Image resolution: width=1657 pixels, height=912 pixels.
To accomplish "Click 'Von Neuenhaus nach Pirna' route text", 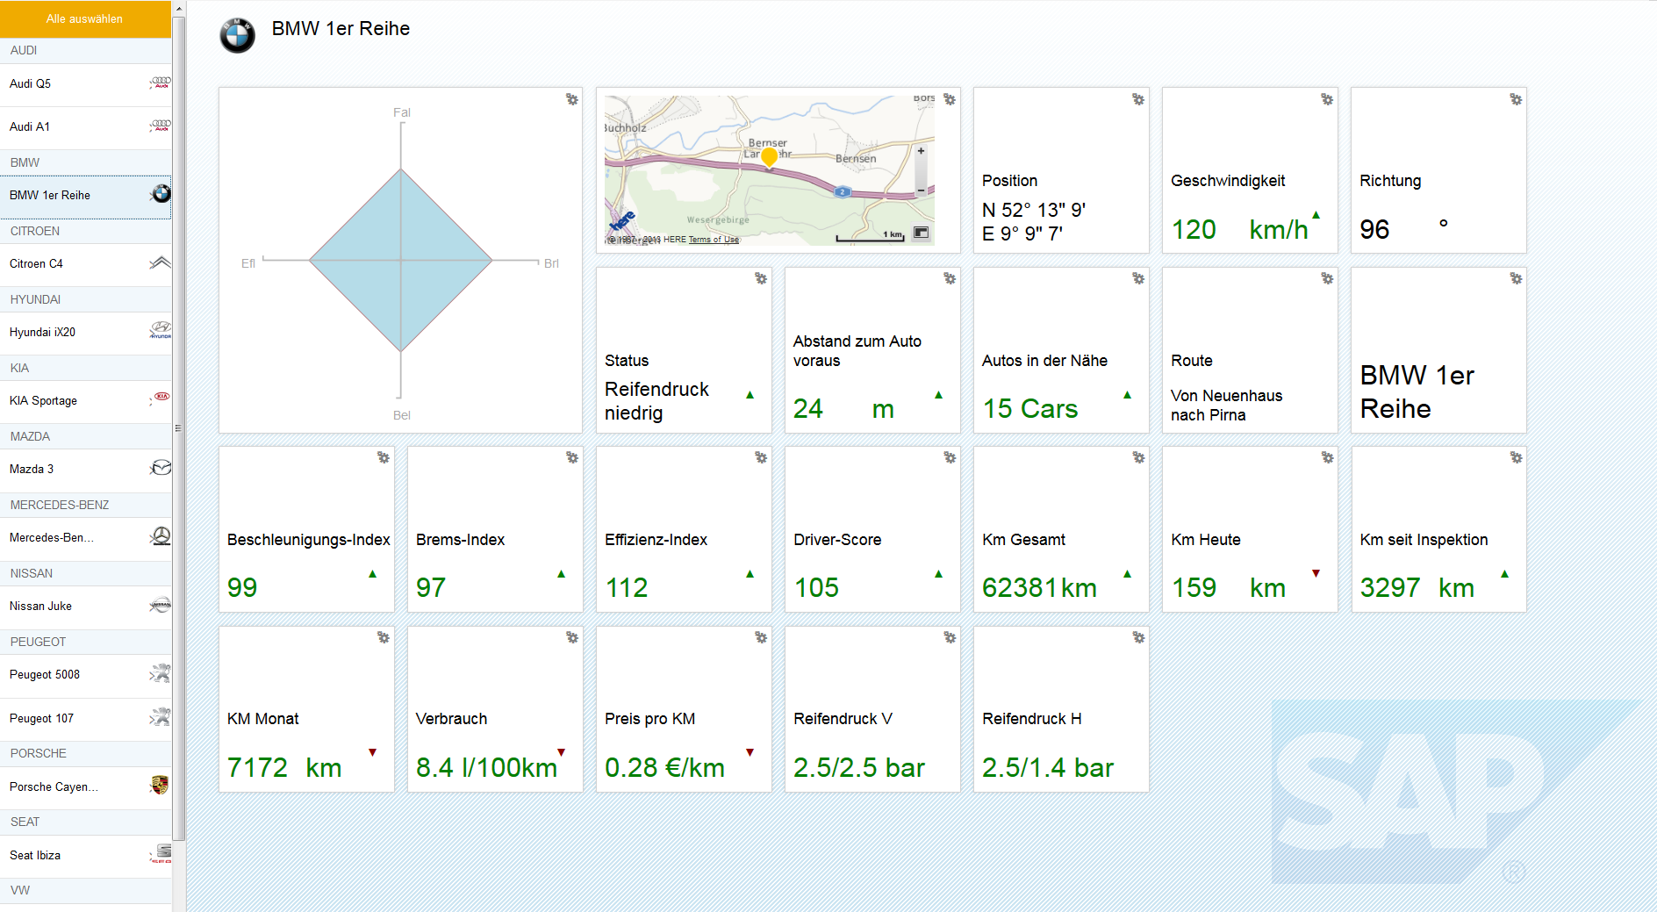I will coord(1226,406).
